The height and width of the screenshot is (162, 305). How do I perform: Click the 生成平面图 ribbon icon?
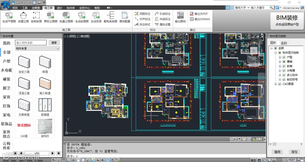tap(9, 15)
